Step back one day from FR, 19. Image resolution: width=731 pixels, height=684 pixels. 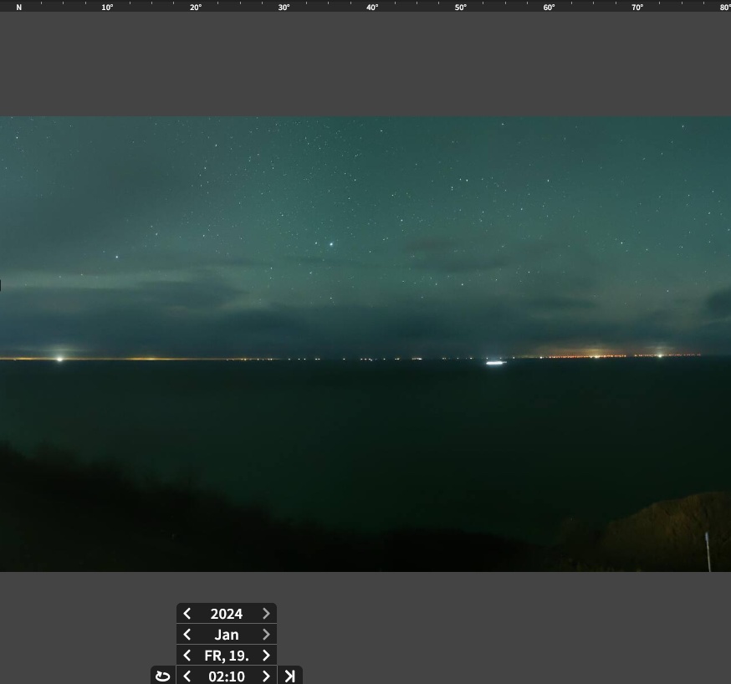click(187, 656)
